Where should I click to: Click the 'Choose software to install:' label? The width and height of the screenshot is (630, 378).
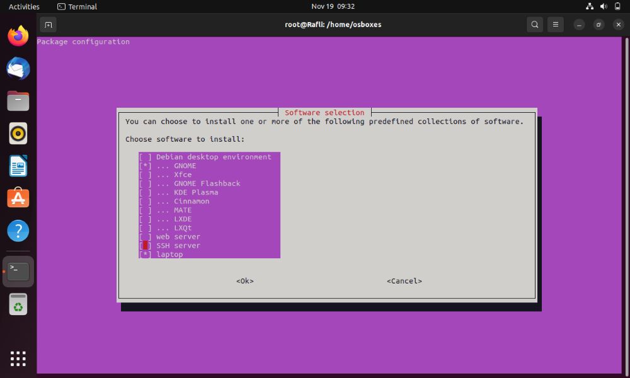tap(185, 139)
